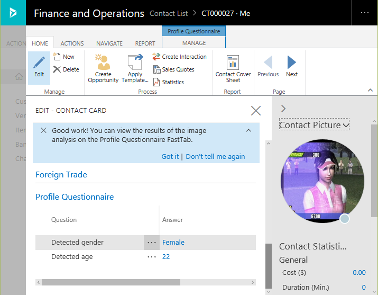378x295 pixels.
Task: Switch to ACTIONS ribbon tab
Action: (x=72, y=43)
